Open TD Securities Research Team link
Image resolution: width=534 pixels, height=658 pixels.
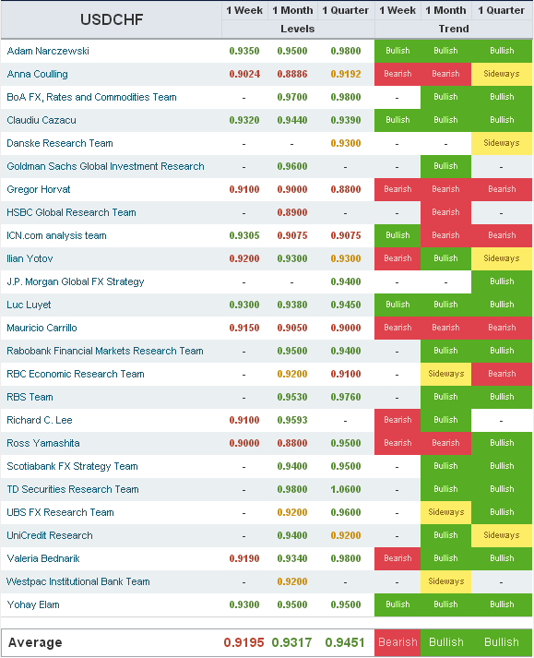(73, 490)
